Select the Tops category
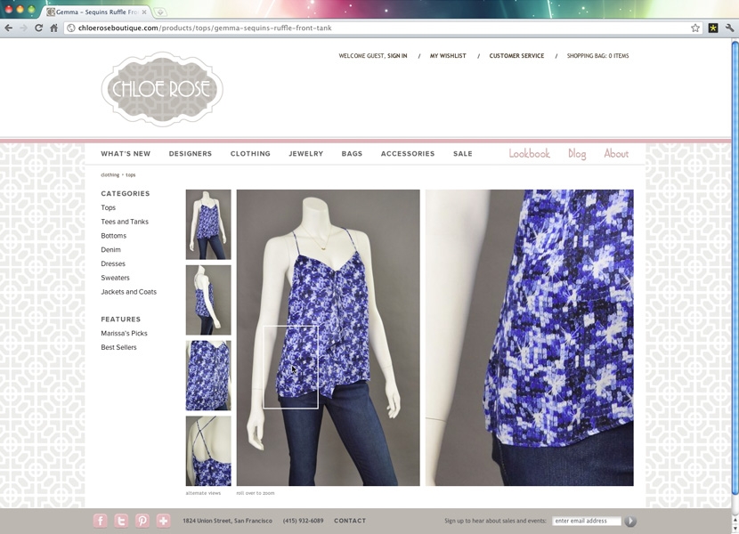The image size is (739, 534). coord(108,207)
